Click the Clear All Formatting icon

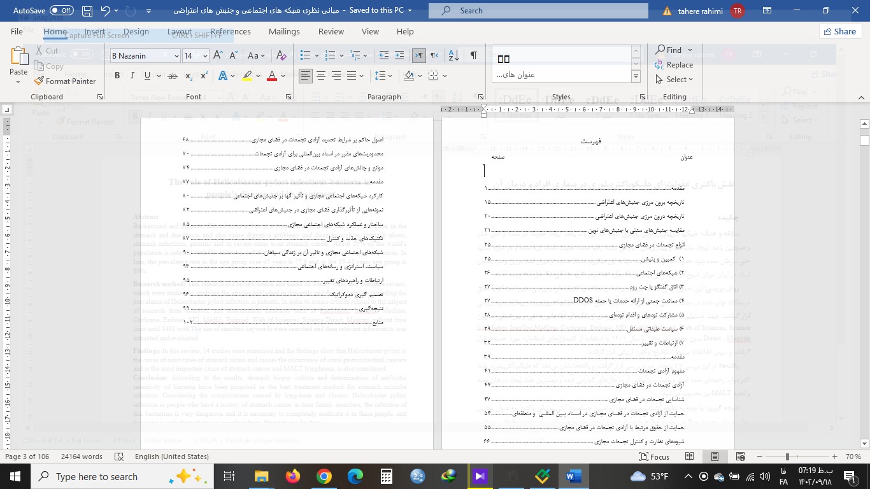pos(275,55)
